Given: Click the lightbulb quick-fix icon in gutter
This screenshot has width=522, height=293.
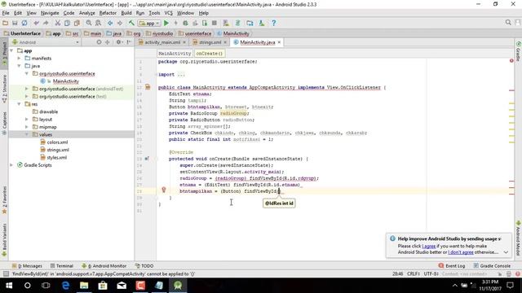Looking at the screenshot, I should (x=163, y=190).
